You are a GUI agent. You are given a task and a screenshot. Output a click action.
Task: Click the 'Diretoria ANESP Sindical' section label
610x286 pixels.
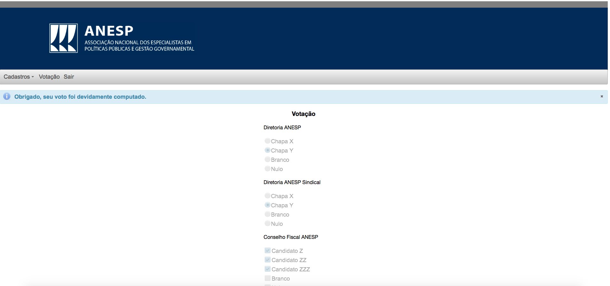[x=292, y=182]
